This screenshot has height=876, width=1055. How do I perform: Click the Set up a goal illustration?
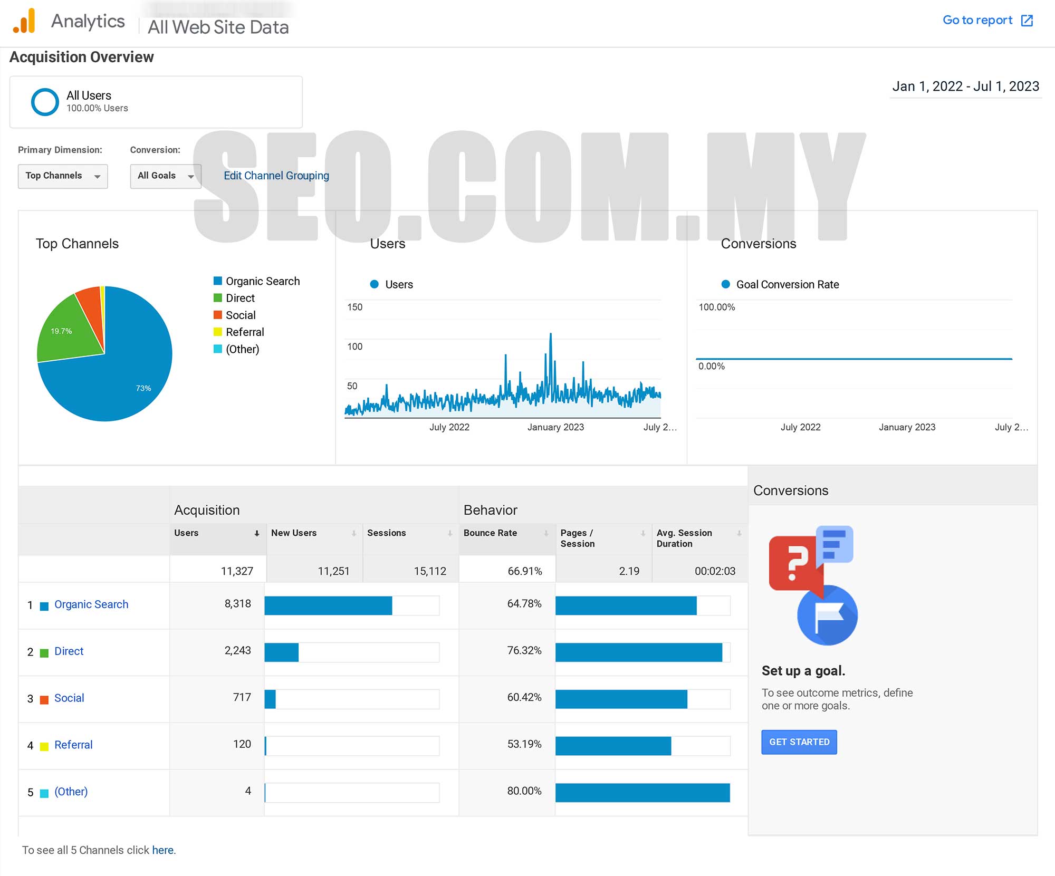tap(813, 585)
